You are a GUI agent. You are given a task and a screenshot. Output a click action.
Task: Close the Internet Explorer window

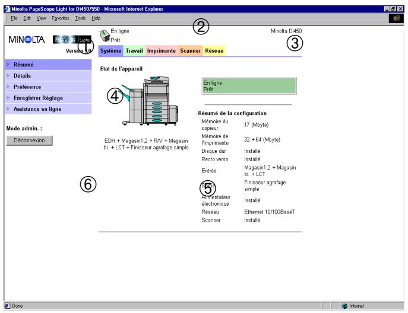pyautogui.click(x=400, y=9)
